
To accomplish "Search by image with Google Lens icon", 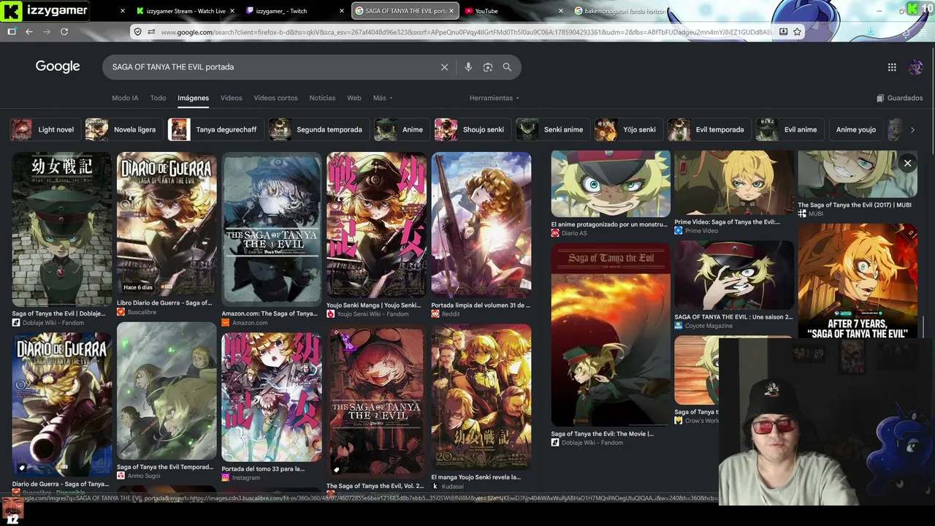I will (488, 67).
